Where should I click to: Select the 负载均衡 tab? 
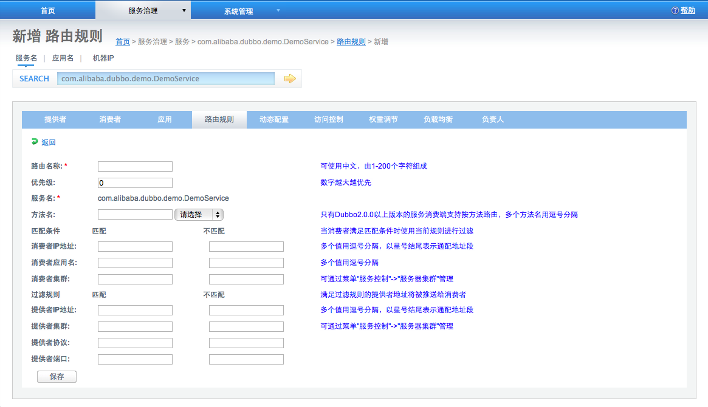(x=438, y=119)
